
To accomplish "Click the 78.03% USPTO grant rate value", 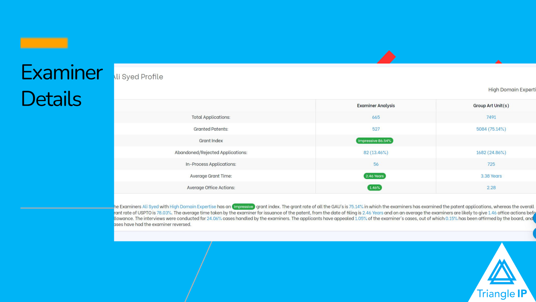I will [x=164, y=213].
